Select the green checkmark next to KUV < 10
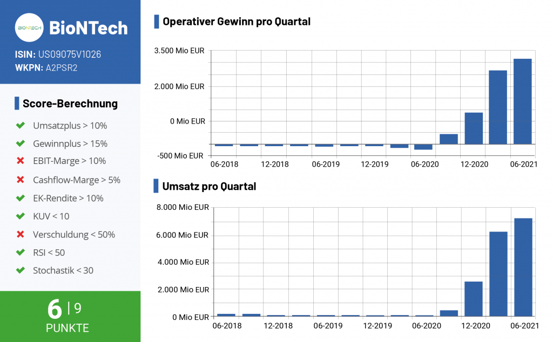The width and height of the screenshot is (553, 342). click(21, 216)
